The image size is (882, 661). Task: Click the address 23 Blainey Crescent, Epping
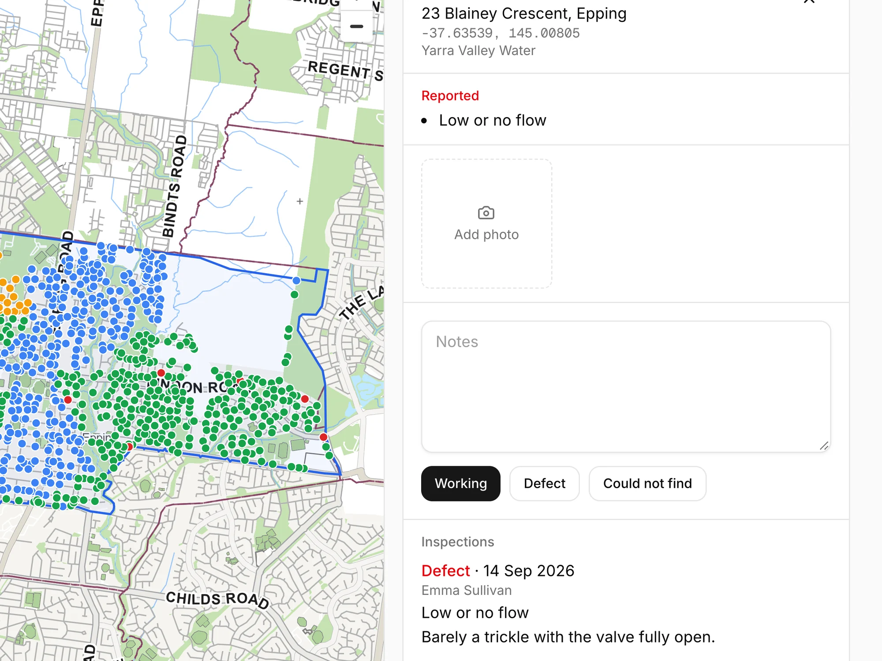(524, 14)
